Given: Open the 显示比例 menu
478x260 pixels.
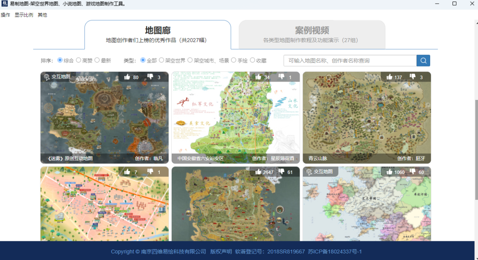Looking at the screenshot, I should tap(24, 15).
